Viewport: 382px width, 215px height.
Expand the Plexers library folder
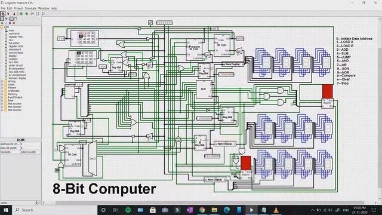click(x=2, y=88)
